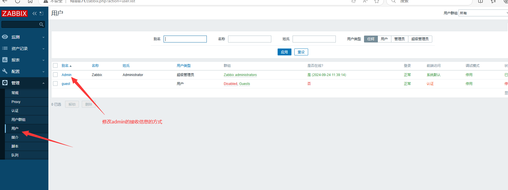Viewport: 508px width, 190px height.
Task: Focus the 名称 filter input
Action: click(250, 39)
